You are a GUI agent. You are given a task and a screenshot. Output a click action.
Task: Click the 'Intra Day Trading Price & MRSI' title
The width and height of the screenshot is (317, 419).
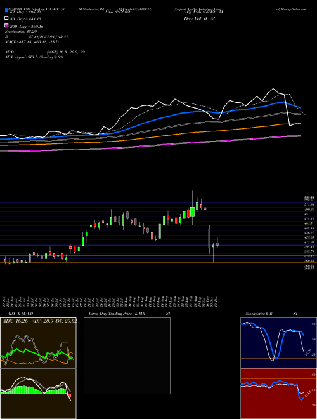pos(129,314)
